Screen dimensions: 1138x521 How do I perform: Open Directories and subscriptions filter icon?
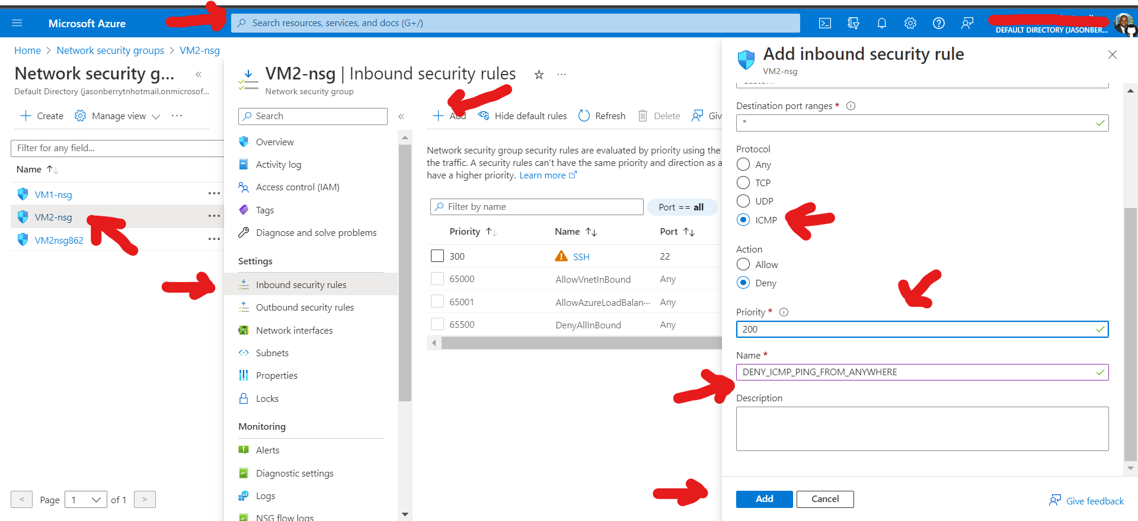pyautogui.click(x=853, y=23)
